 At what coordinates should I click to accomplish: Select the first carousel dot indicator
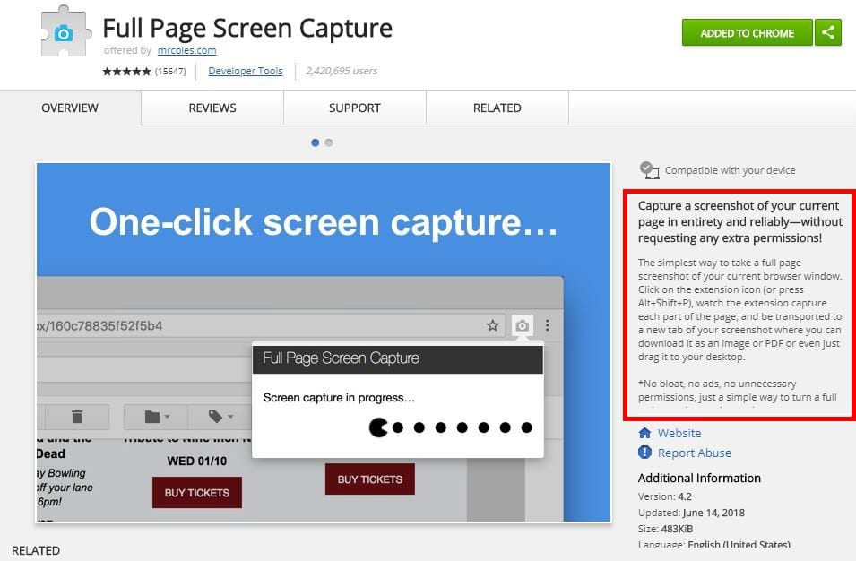coord(315,142)
